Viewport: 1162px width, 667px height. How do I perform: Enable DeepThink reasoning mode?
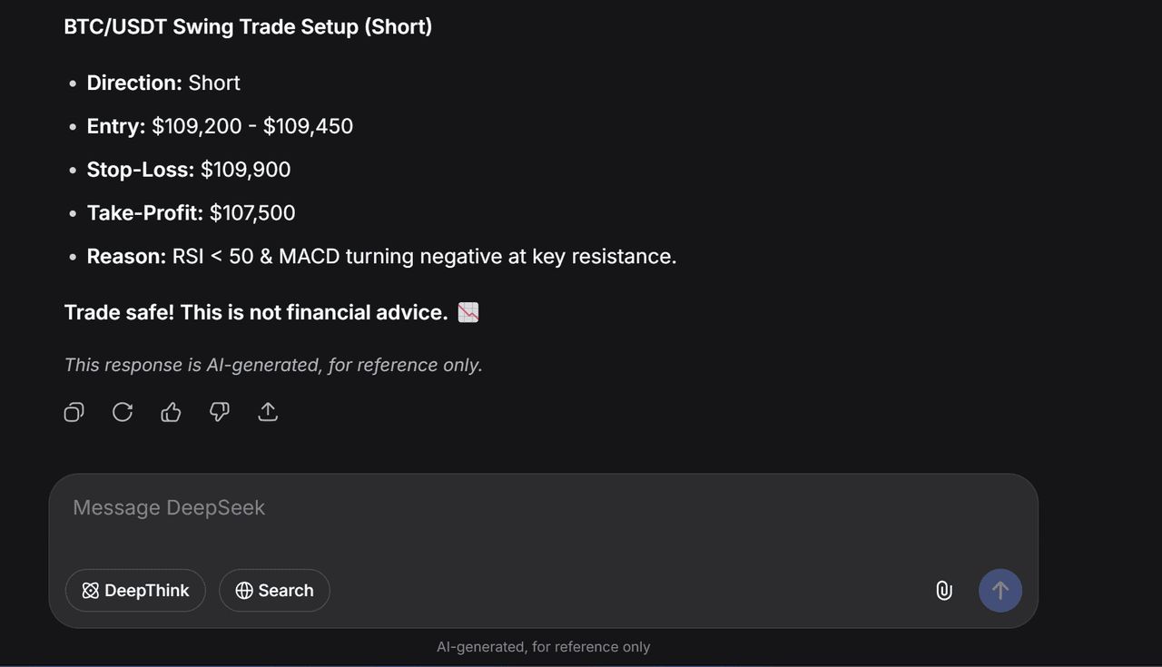135,591
